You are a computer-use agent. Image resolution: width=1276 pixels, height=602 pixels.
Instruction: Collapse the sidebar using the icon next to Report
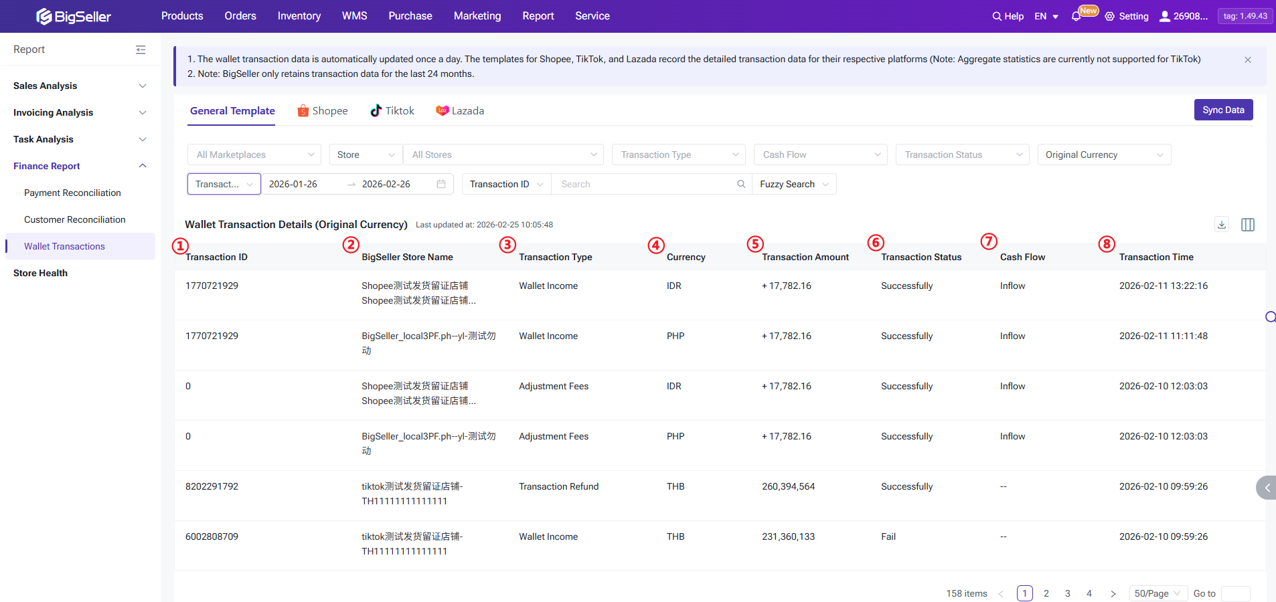141,49
